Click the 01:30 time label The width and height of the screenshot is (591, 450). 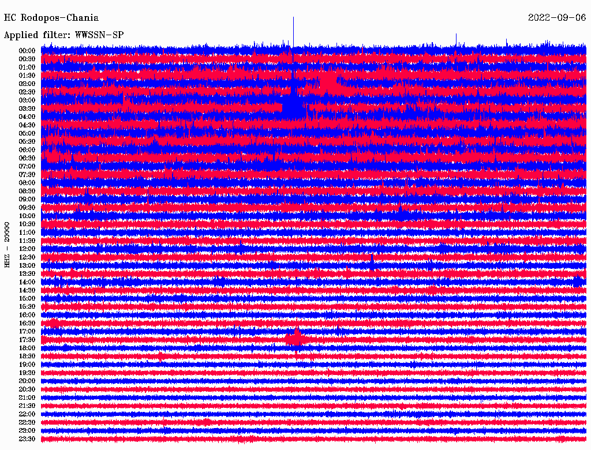pyautogui.click(x=27, y=76)
